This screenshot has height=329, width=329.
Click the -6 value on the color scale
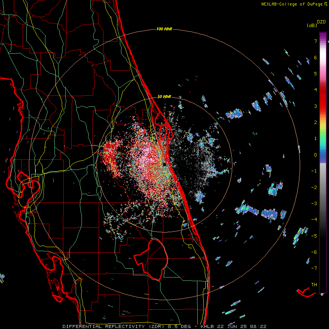tap(314, 252)
